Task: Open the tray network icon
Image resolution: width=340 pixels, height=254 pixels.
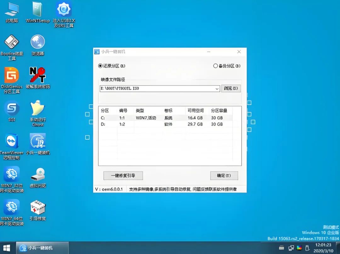Action: pos(291,248)
